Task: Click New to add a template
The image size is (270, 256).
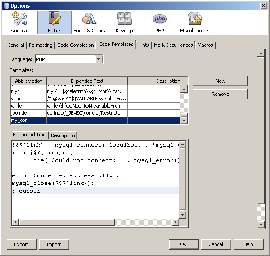Action: point(220,81)
